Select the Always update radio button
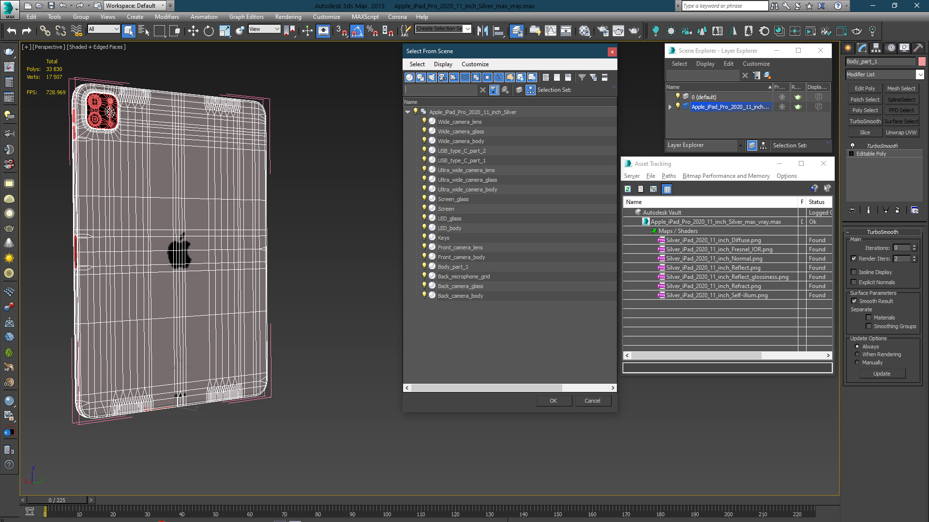This screenshot has height=522, width=929. pyautogui.click(x=857, y=347)
